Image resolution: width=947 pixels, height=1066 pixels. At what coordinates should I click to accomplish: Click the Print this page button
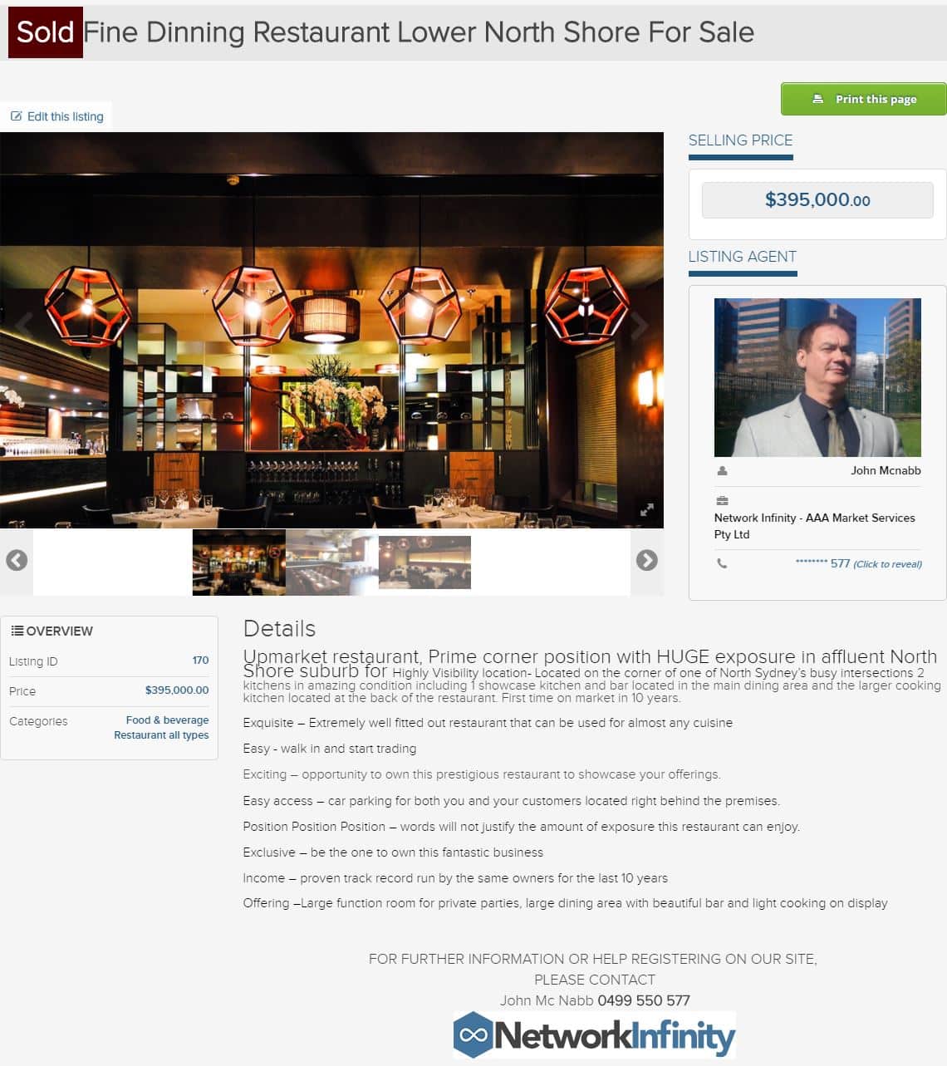point(863,99)
